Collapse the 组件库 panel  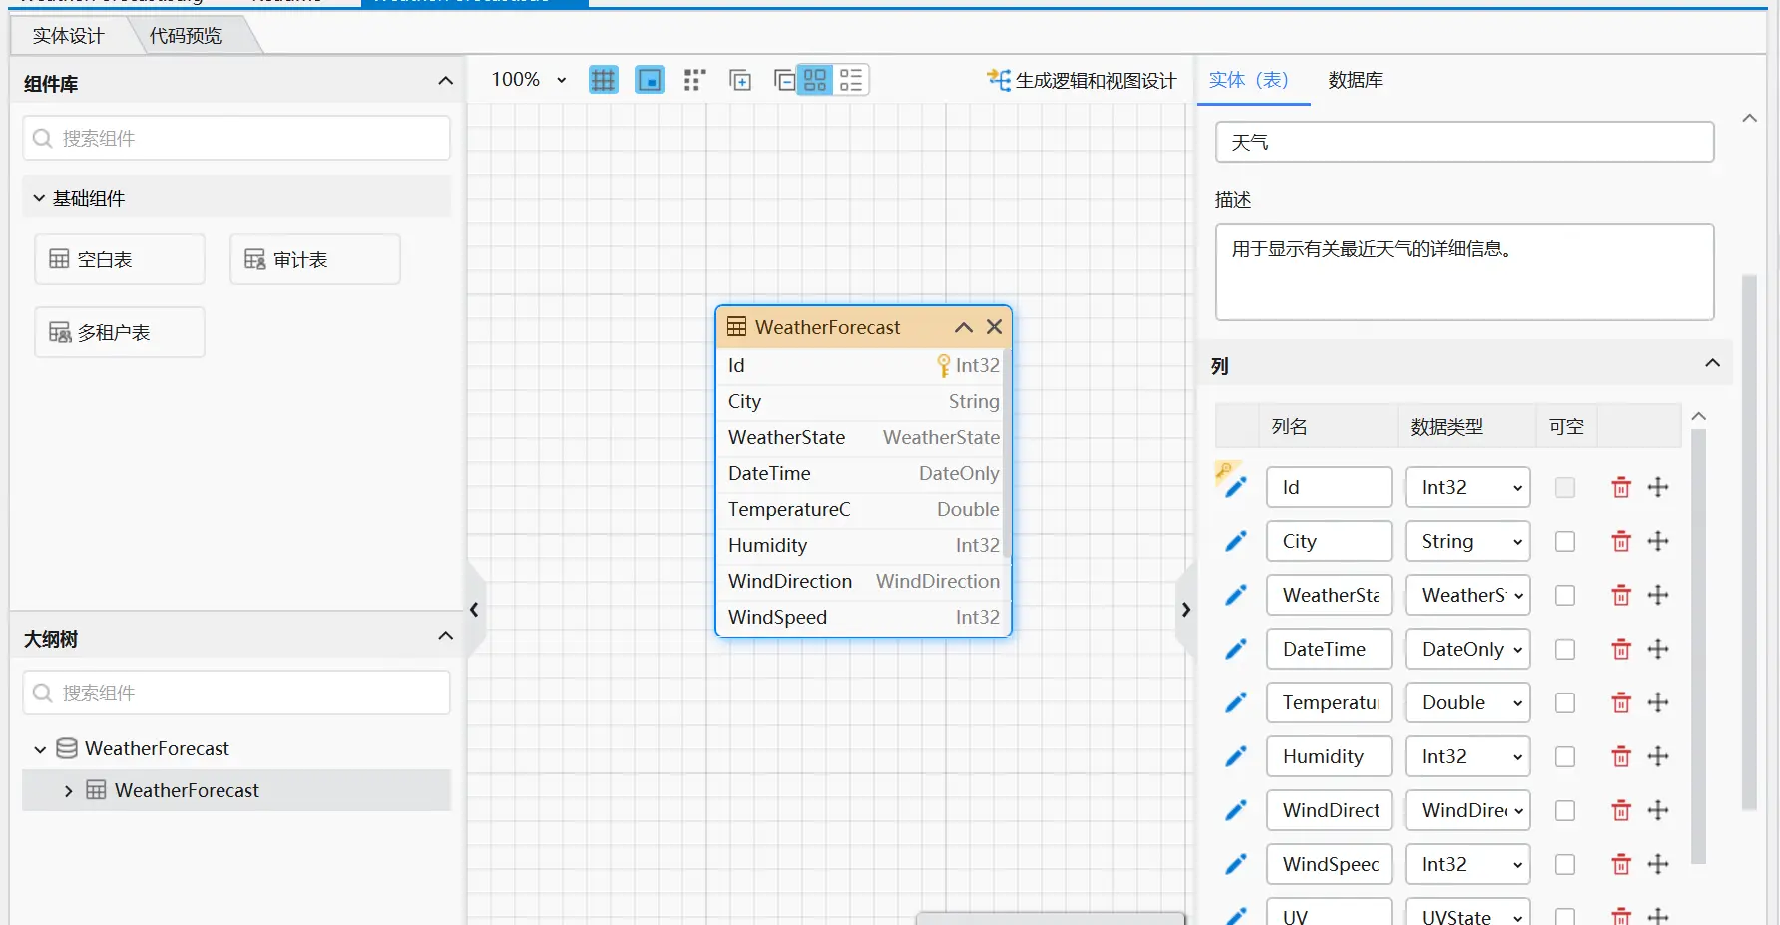pos(445,81)
